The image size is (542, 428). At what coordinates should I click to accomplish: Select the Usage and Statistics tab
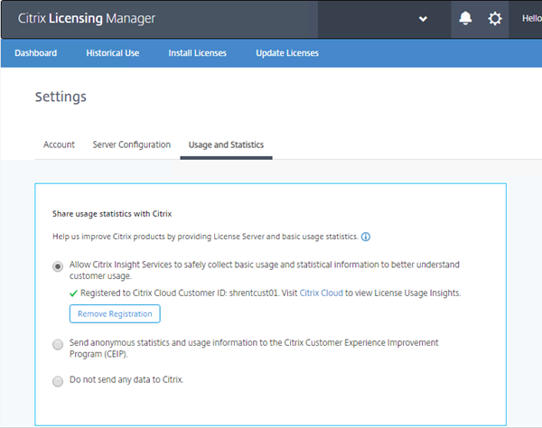pyautogui.click(x=226, y=144)
